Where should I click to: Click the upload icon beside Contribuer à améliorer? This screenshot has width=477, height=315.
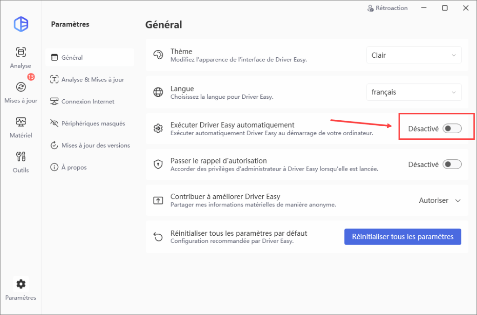click(x=158, y=200)
